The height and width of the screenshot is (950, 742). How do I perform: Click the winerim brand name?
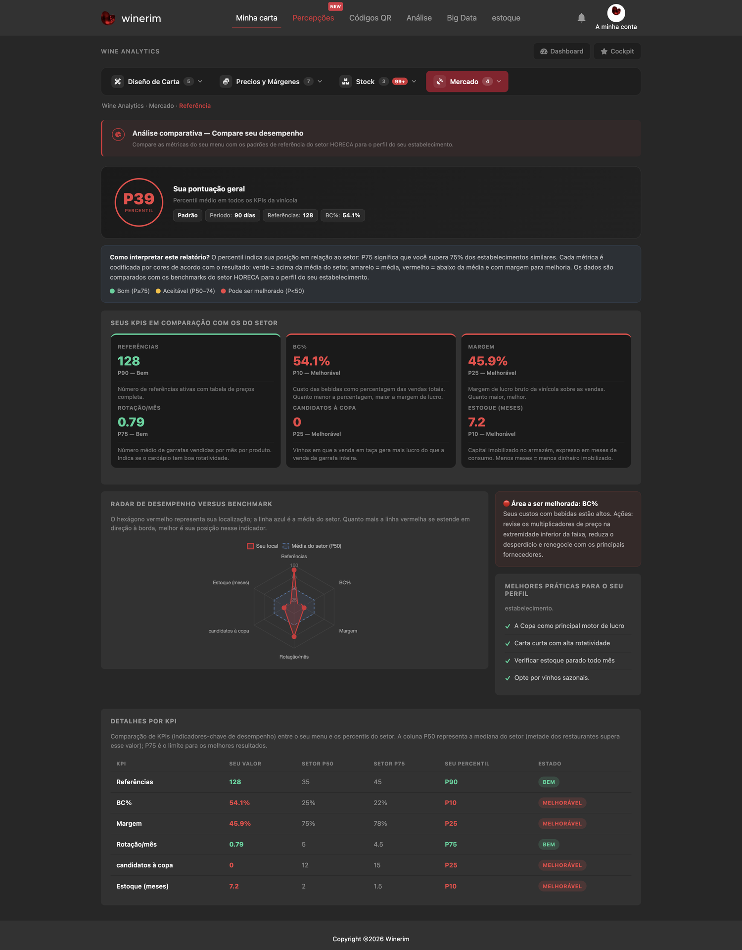(141, 18)
